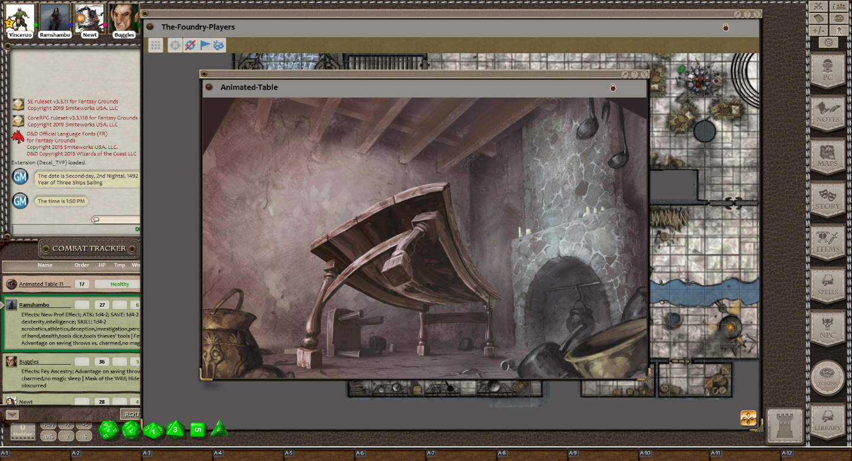Click the crossed swords combat tracker icon
The image size is (852, 461).
(x=818, y=7)
